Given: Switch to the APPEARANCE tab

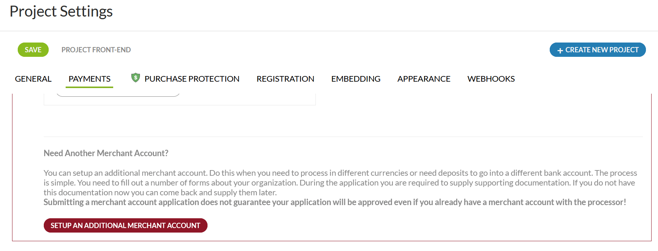Looking at the screenshot, I should point(424,79).
